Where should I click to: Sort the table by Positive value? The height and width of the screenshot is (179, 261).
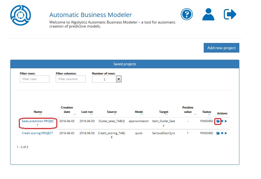[188, 110]
